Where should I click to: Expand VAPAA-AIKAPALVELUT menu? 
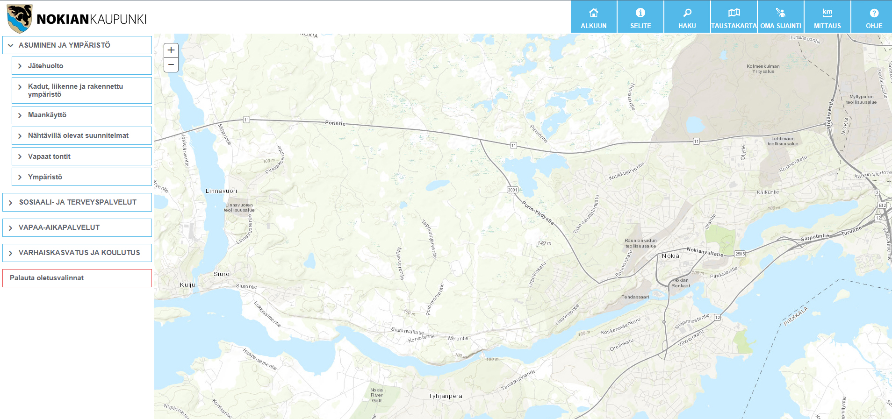[x=77, y=227]
